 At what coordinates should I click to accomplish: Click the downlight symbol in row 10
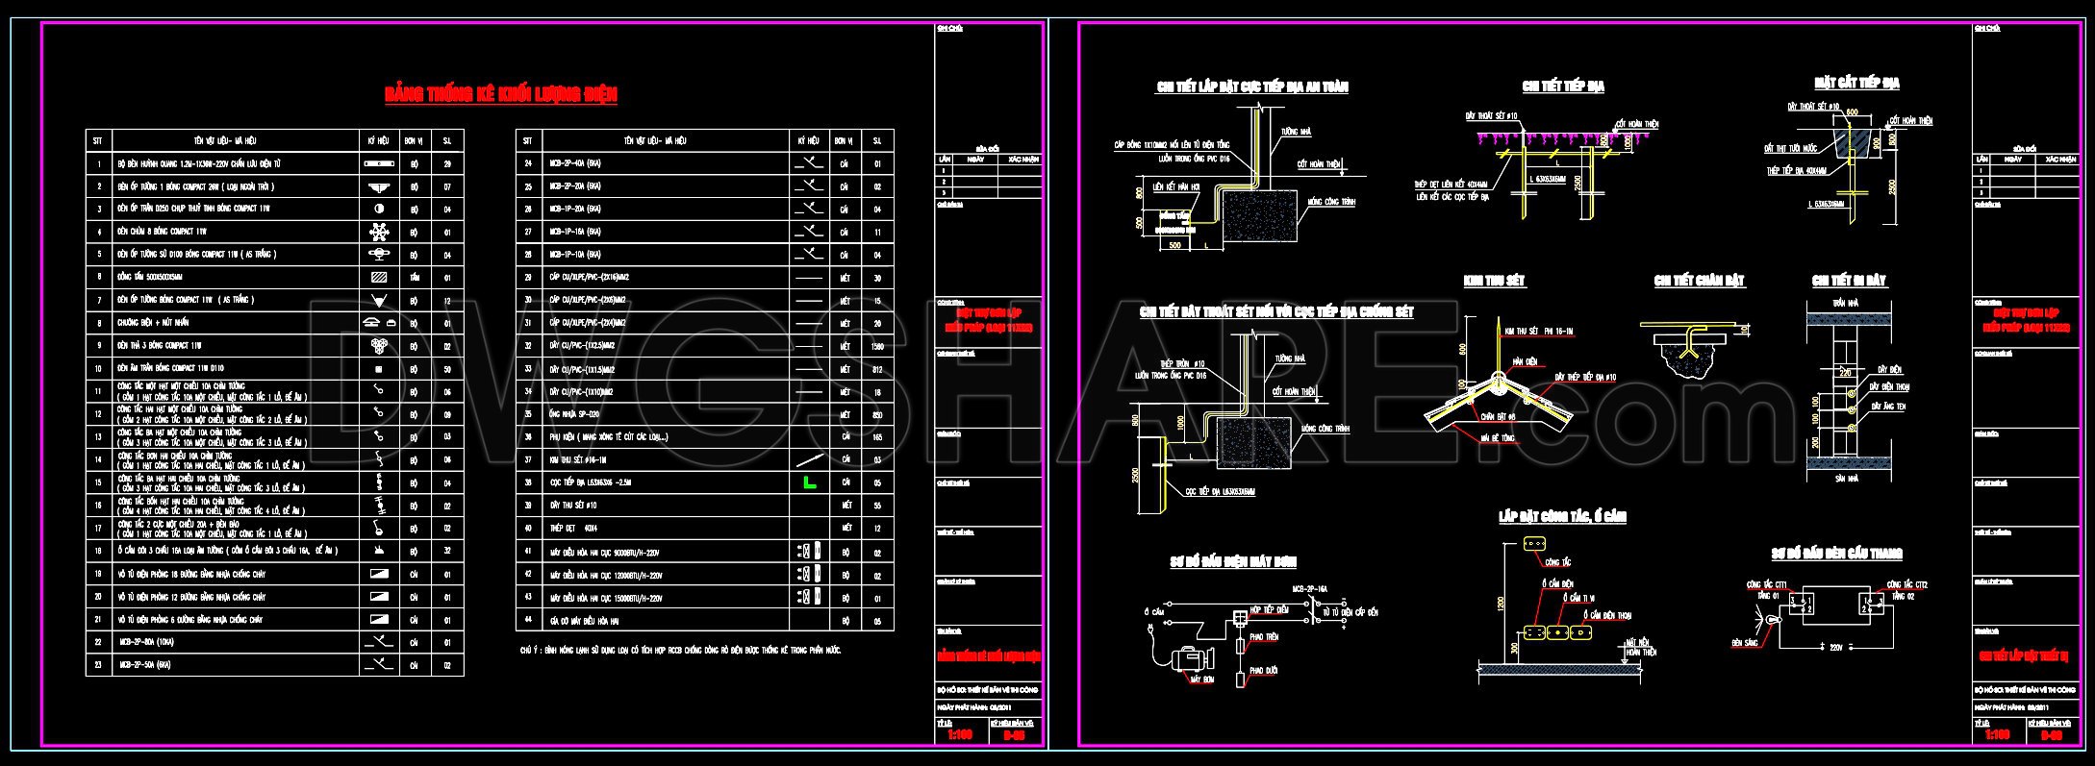point(379,368)
